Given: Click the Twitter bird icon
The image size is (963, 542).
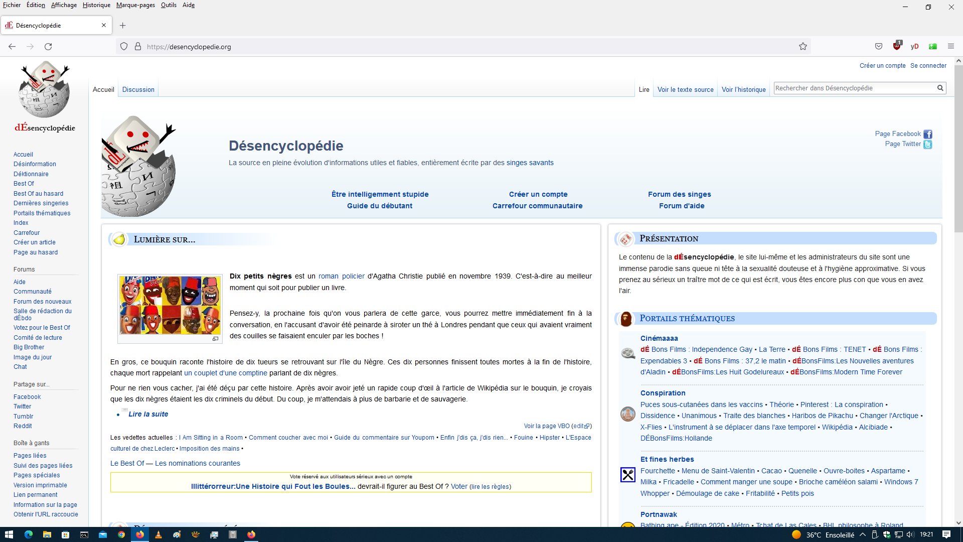Looking at the screenshot, I should coord(928,145).
